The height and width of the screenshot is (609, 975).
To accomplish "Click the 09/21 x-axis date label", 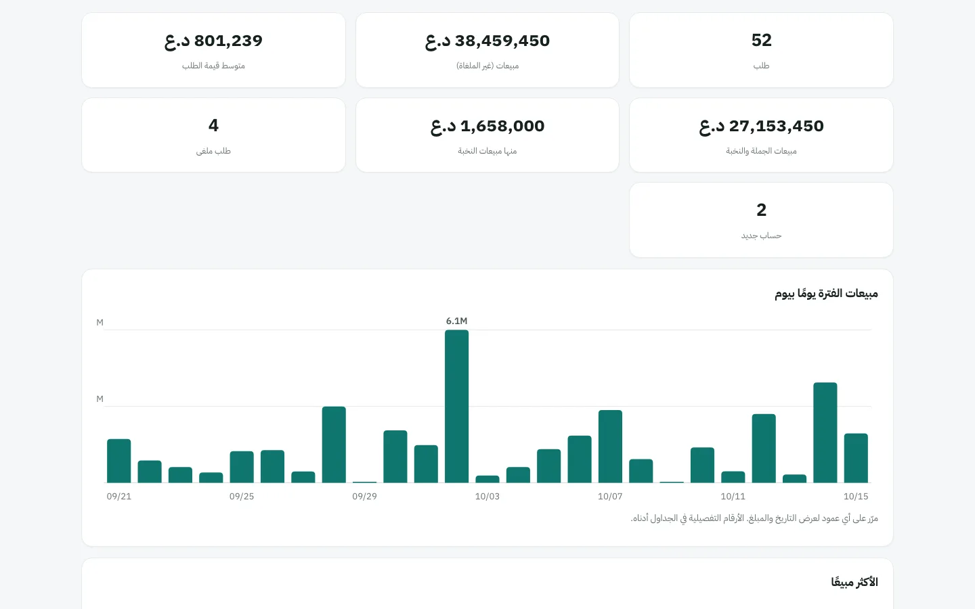I will 119,497.
